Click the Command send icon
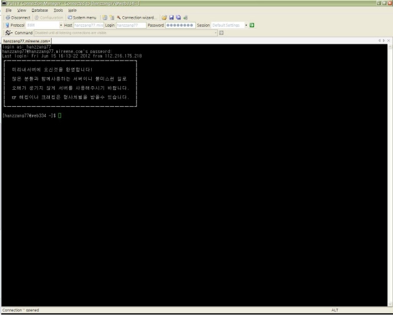393x317 pixels. 221,32
